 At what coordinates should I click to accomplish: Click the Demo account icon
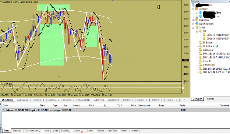click(x=201, y=13)
